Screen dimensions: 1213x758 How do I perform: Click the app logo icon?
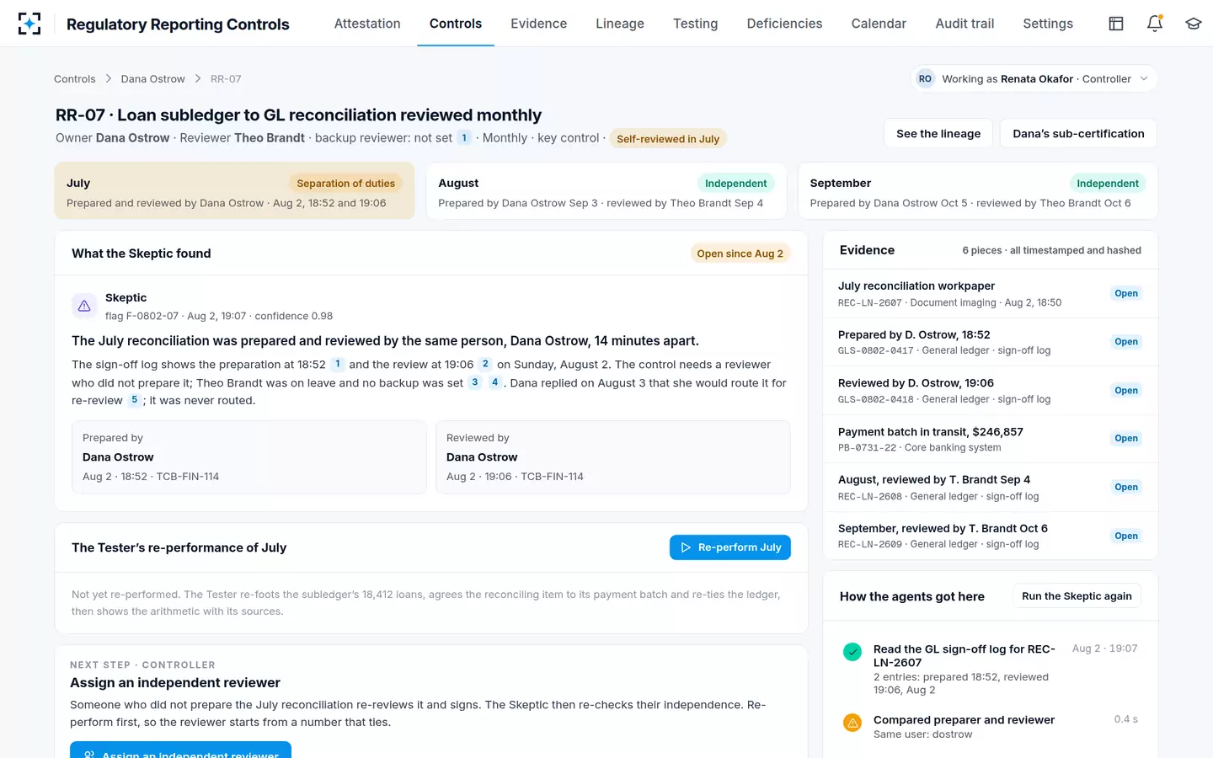[x=29, y=24]
